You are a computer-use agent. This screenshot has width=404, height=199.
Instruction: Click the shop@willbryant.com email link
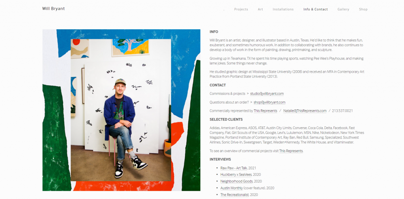tap(269, 102)
